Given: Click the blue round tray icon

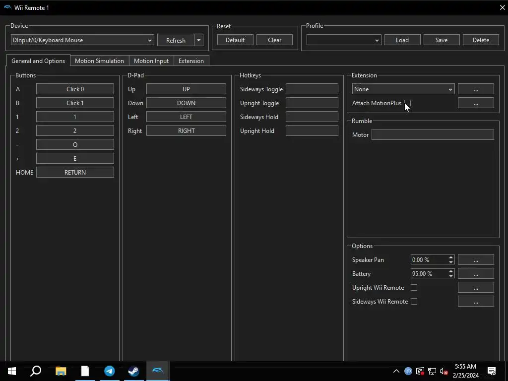Looking at the screenshot, I should tap(408, 371).
